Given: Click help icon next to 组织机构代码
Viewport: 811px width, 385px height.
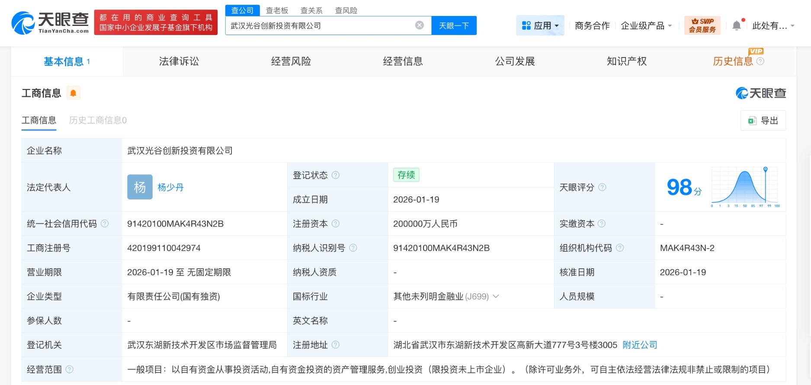Looking at the screenshot, I should click(620, 248).
